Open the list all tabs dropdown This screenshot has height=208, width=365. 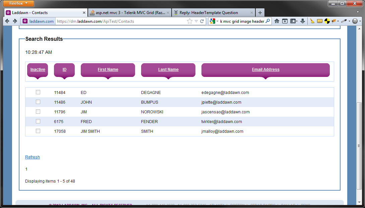358,12
